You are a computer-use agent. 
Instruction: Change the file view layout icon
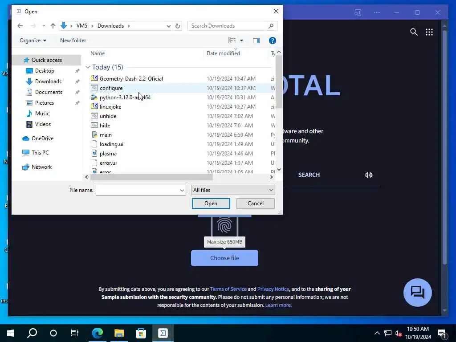click(232, 41)
